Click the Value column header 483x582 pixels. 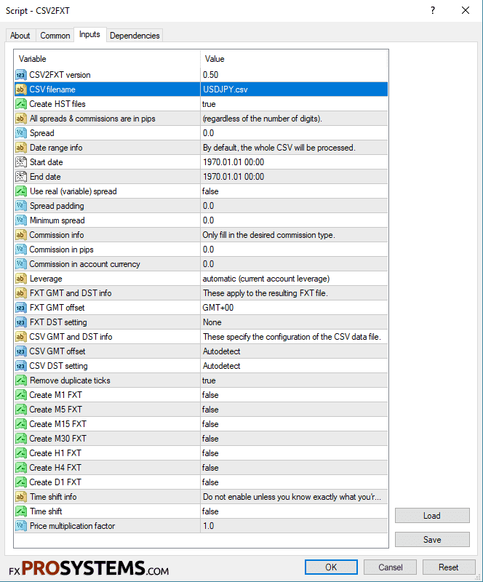(294, 59)
